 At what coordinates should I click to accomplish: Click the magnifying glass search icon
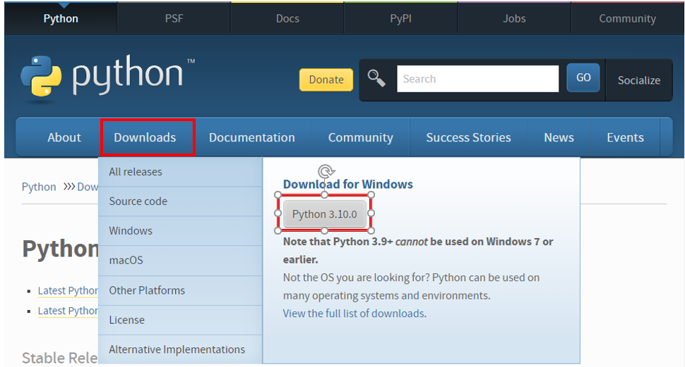point(376,78)
